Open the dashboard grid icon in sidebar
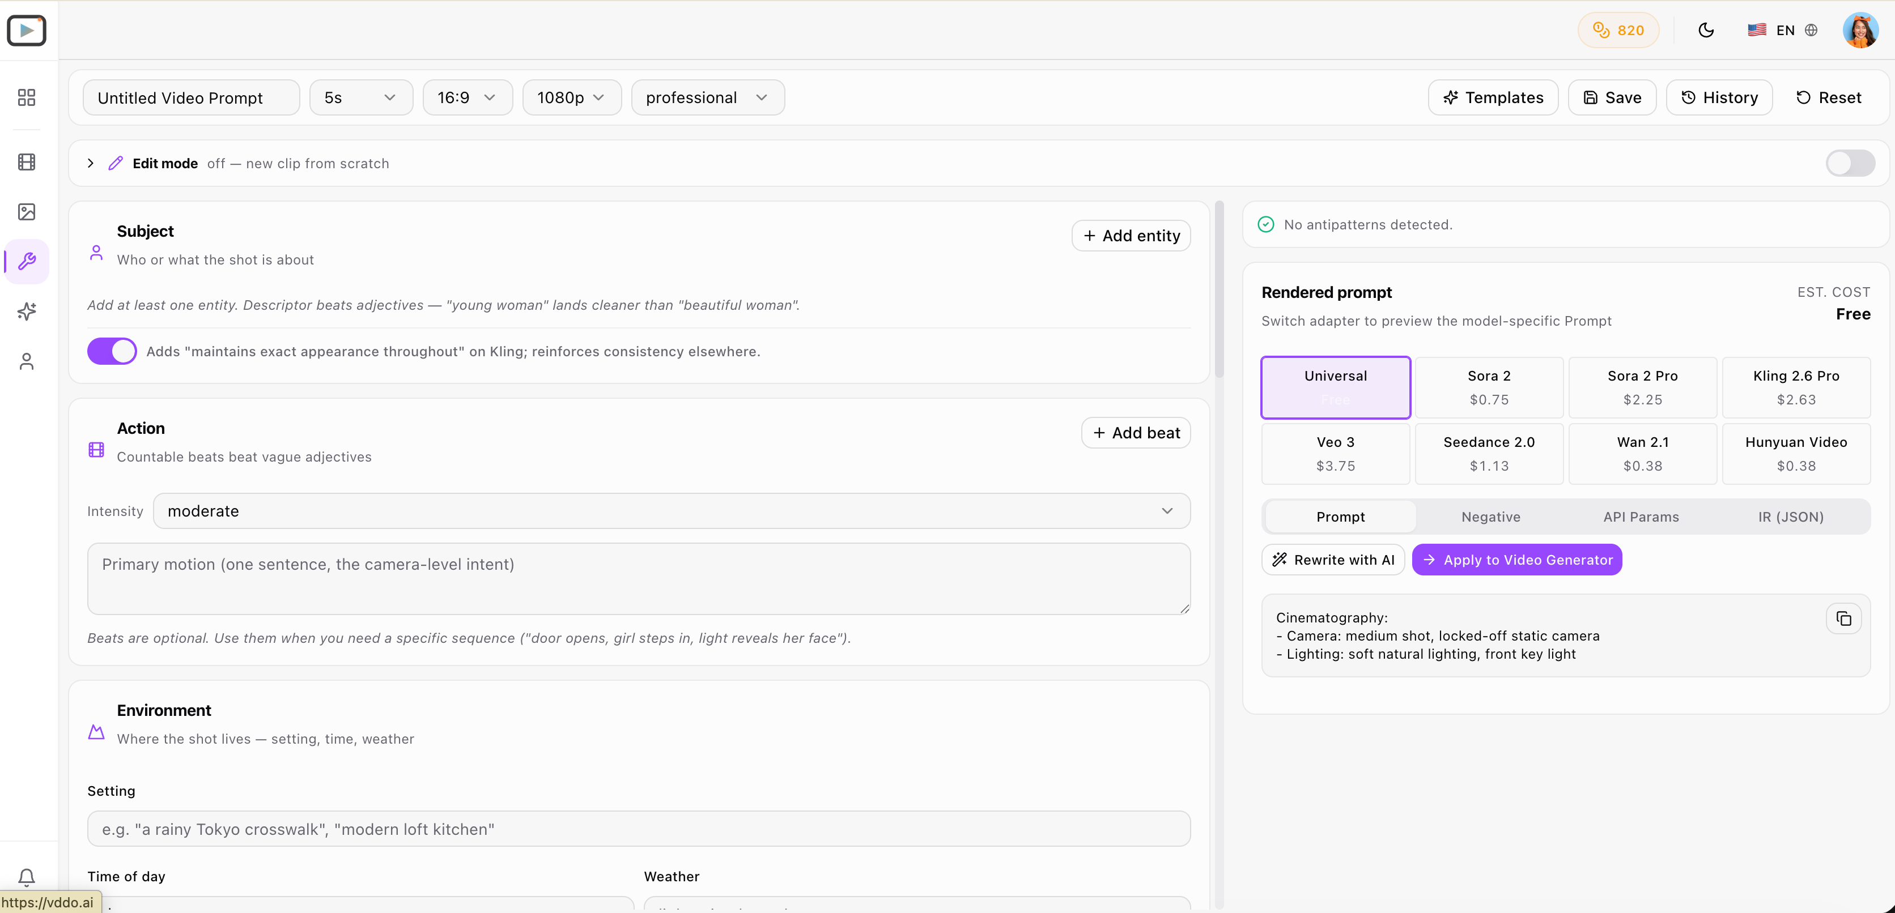Viewport: 1895px width, 913px height. click(27, 97)
